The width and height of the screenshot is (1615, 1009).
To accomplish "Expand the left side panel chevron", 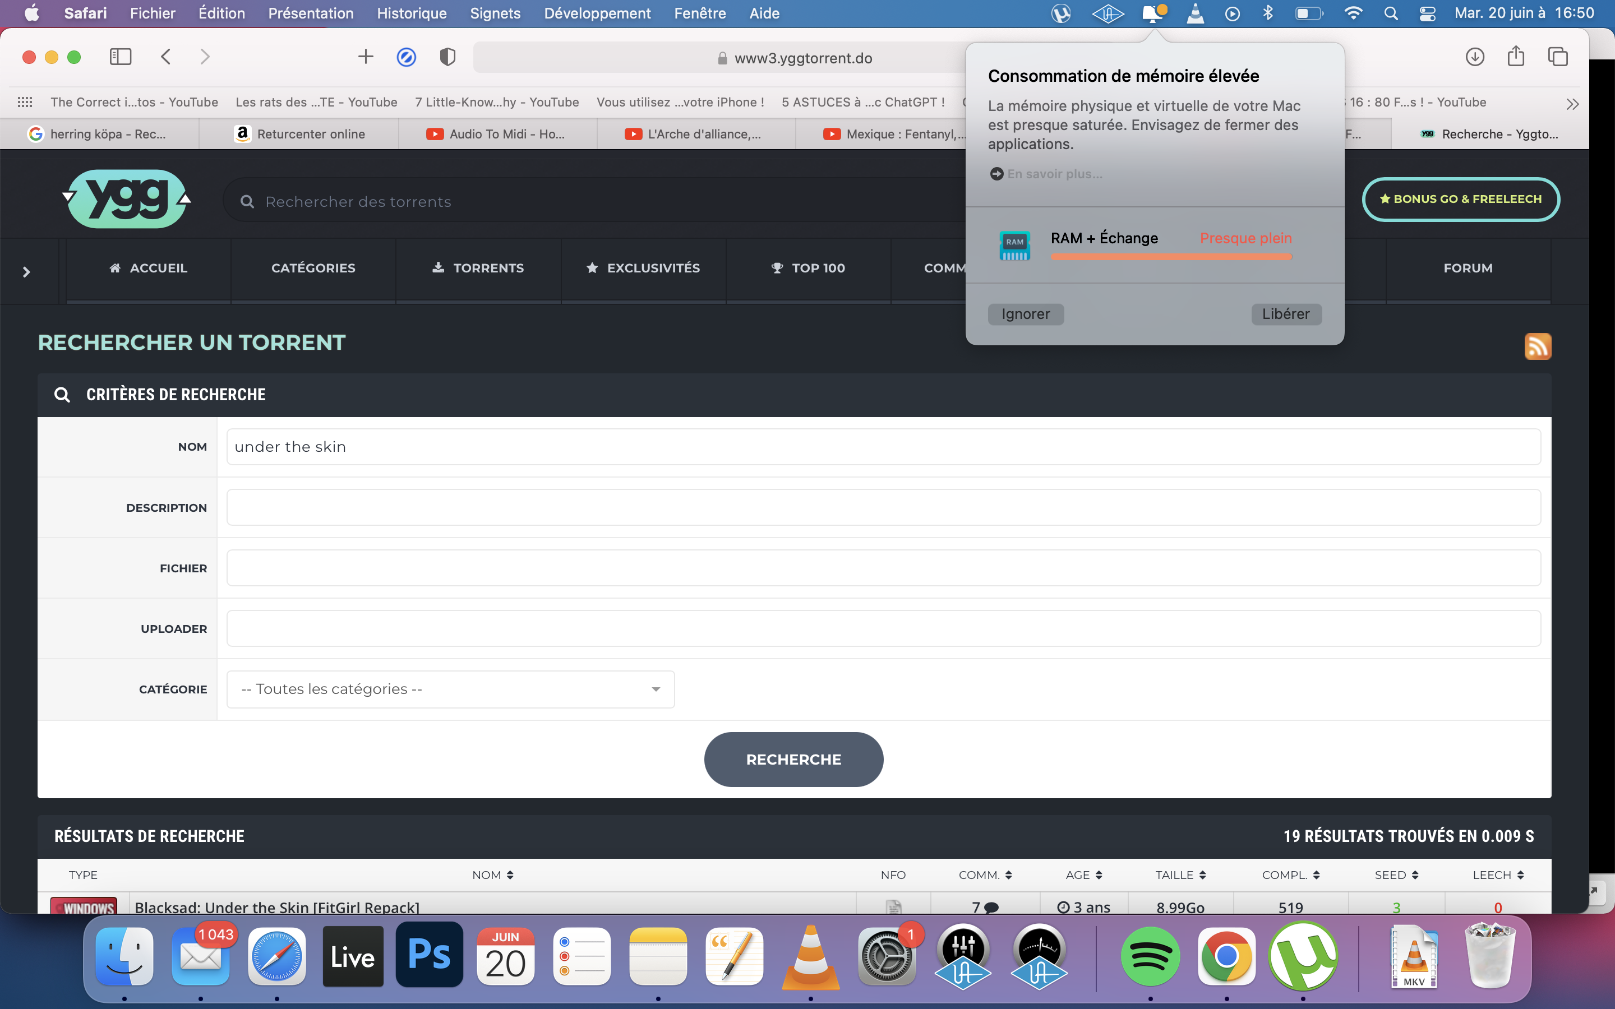I will click(x=27, y=272).
